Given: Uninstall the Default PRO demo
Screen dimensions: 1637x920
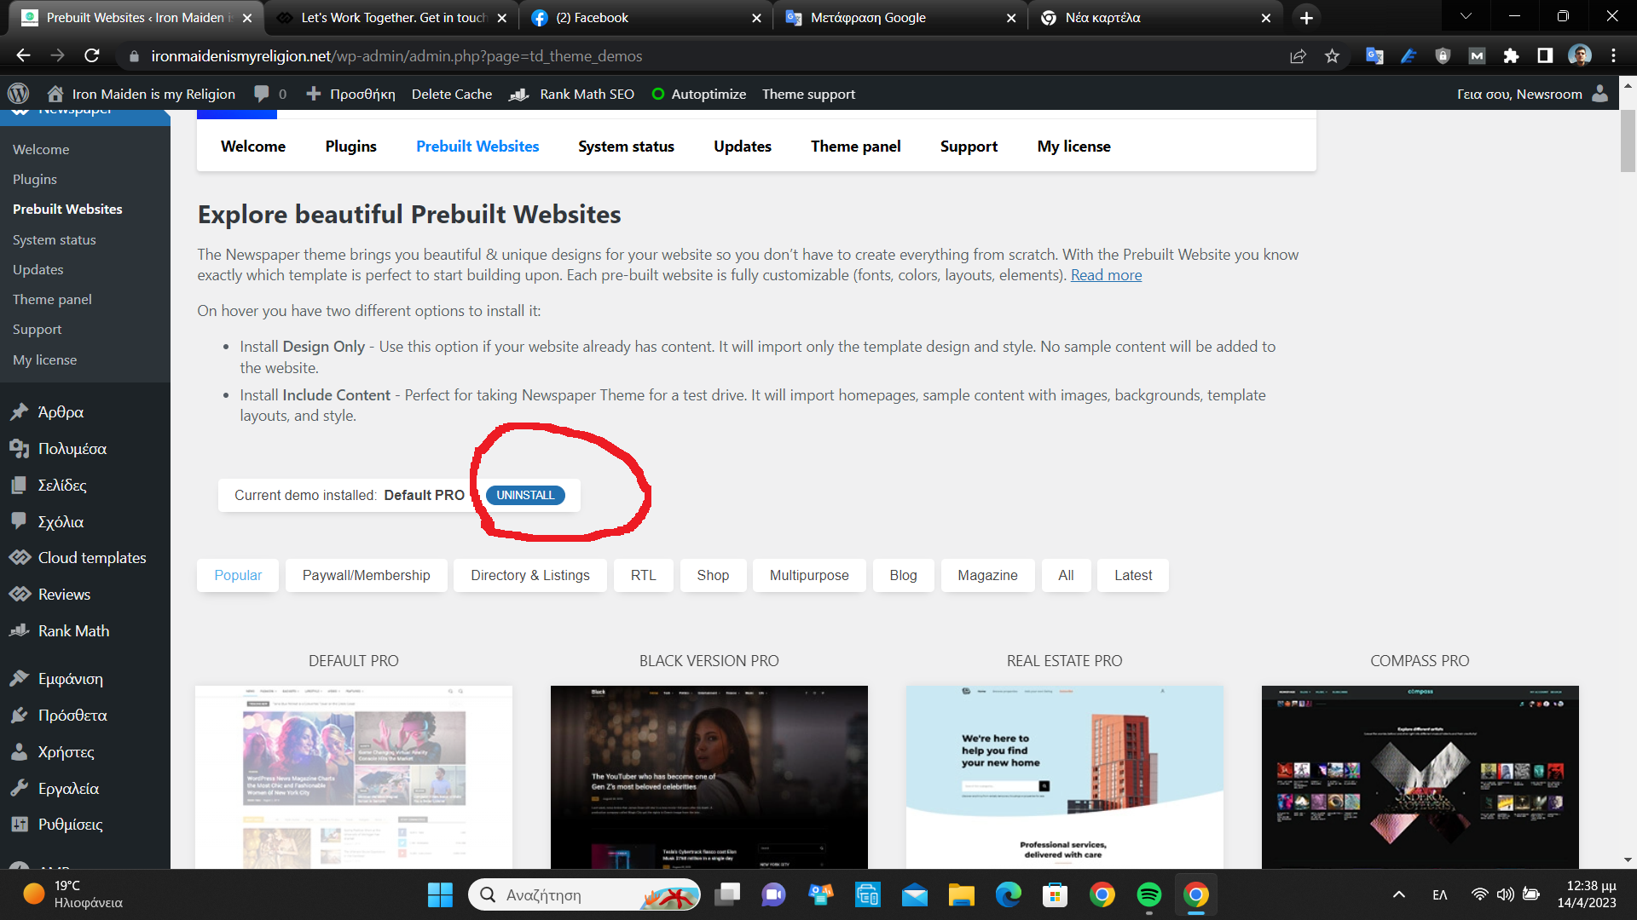Looking at the screenshot, I should (x=525, y=495).
